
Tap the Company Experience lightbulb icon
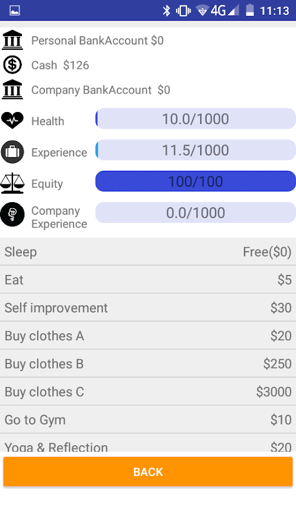point(12,215)
